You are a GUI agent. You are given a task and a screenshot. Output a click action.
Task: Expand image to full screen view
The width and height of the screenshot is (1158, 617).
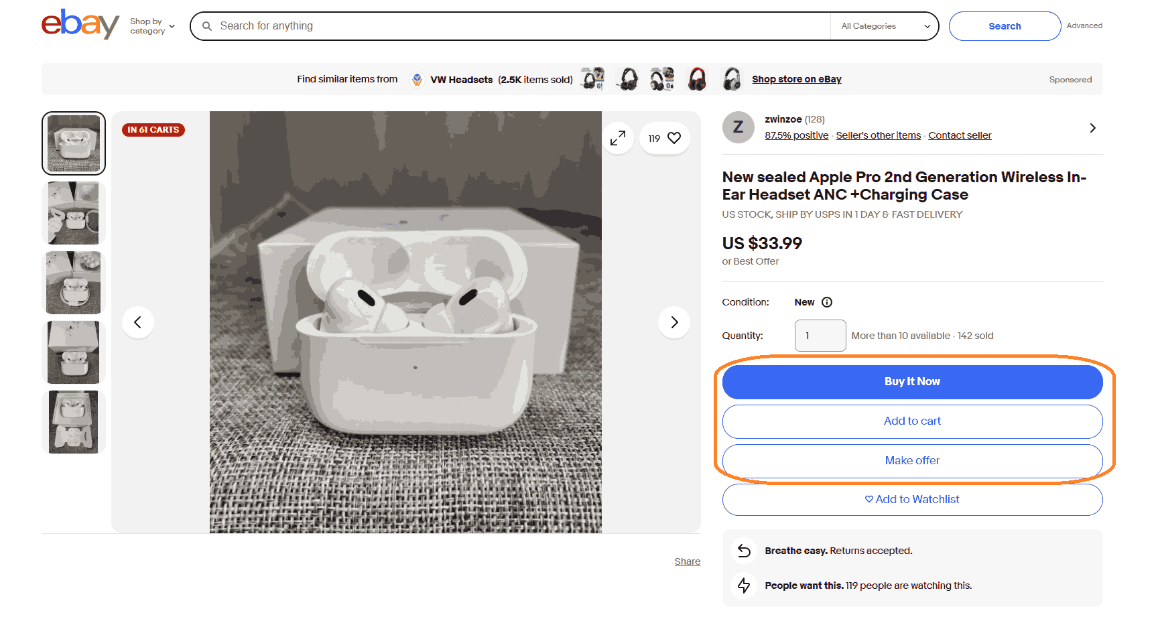[x=618, y=138]
